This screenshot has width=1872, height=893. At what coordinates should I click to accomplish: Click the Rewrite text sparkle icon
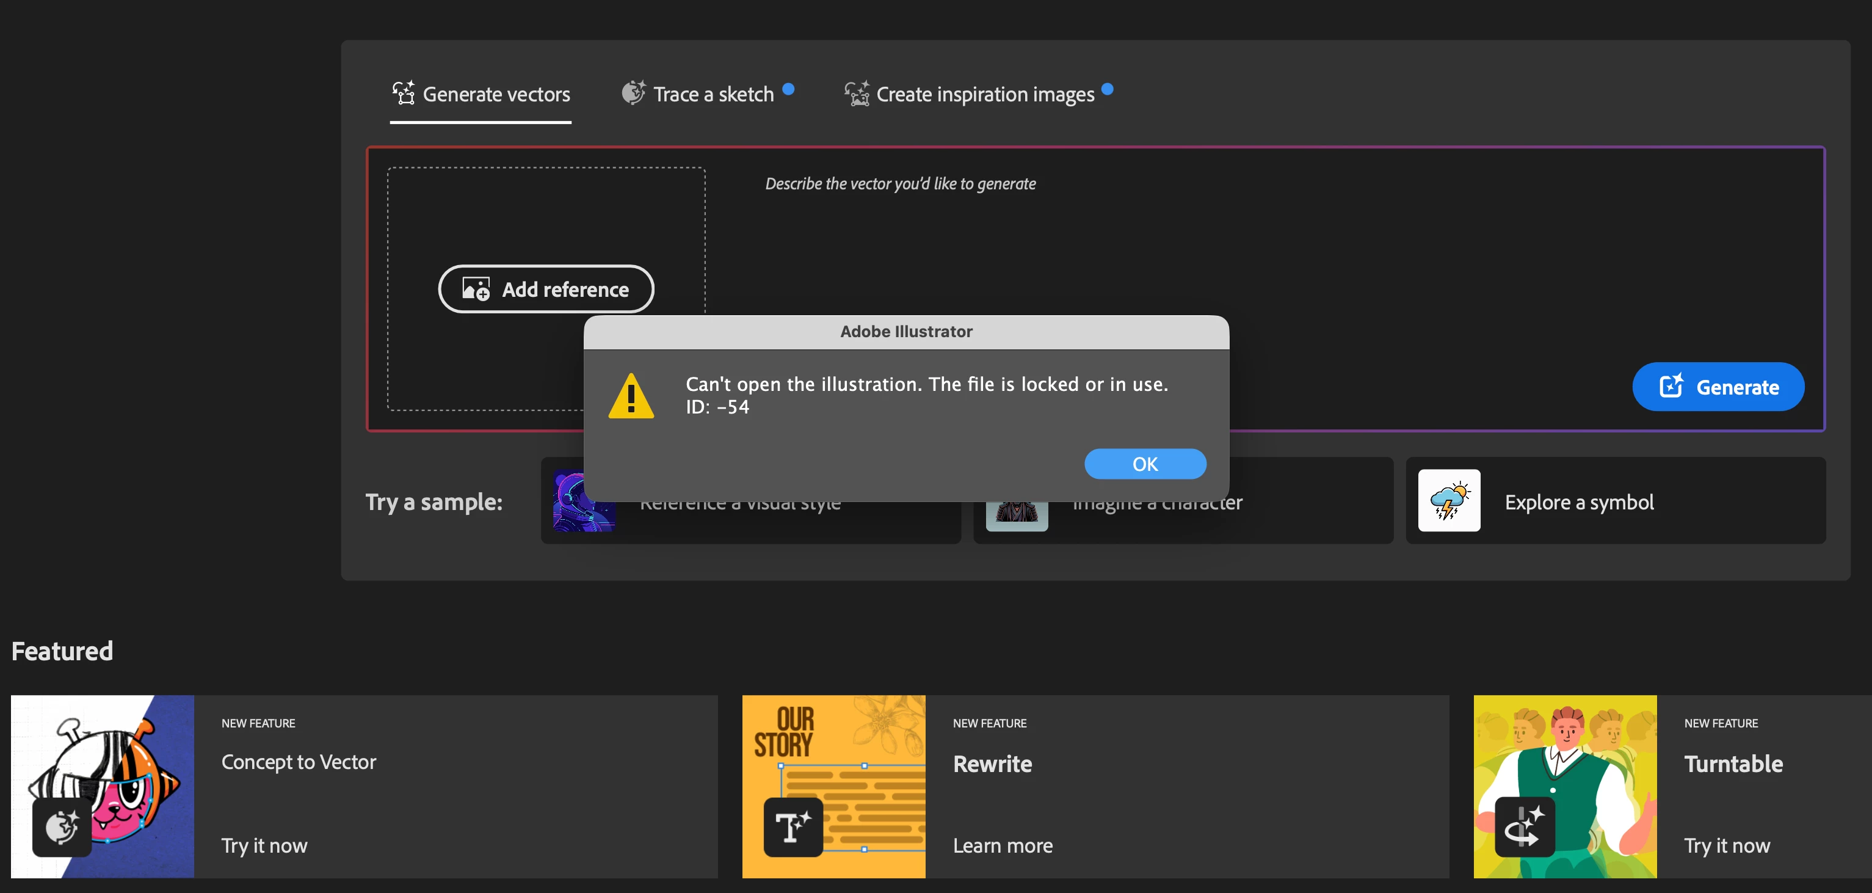[x=793, y=827]
